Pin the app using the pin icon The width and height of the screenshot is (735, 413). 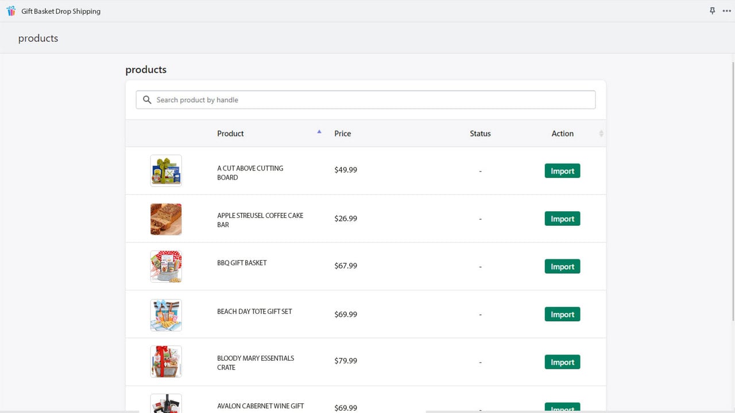[713, 11]
